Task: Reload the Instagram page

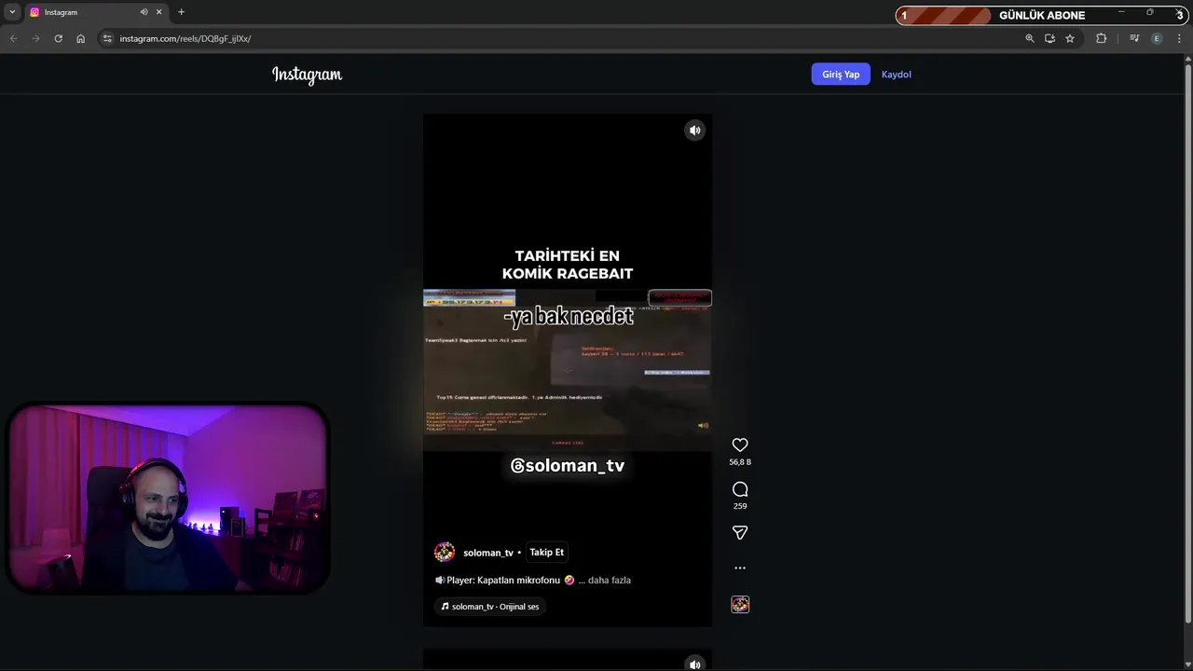Action: [58, 38]
